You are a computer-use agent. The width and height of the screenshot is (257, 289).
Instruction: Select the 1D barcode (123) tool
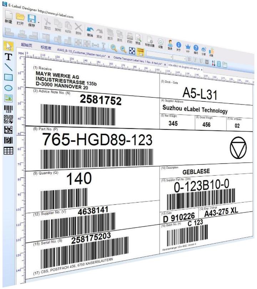[9, 109]
